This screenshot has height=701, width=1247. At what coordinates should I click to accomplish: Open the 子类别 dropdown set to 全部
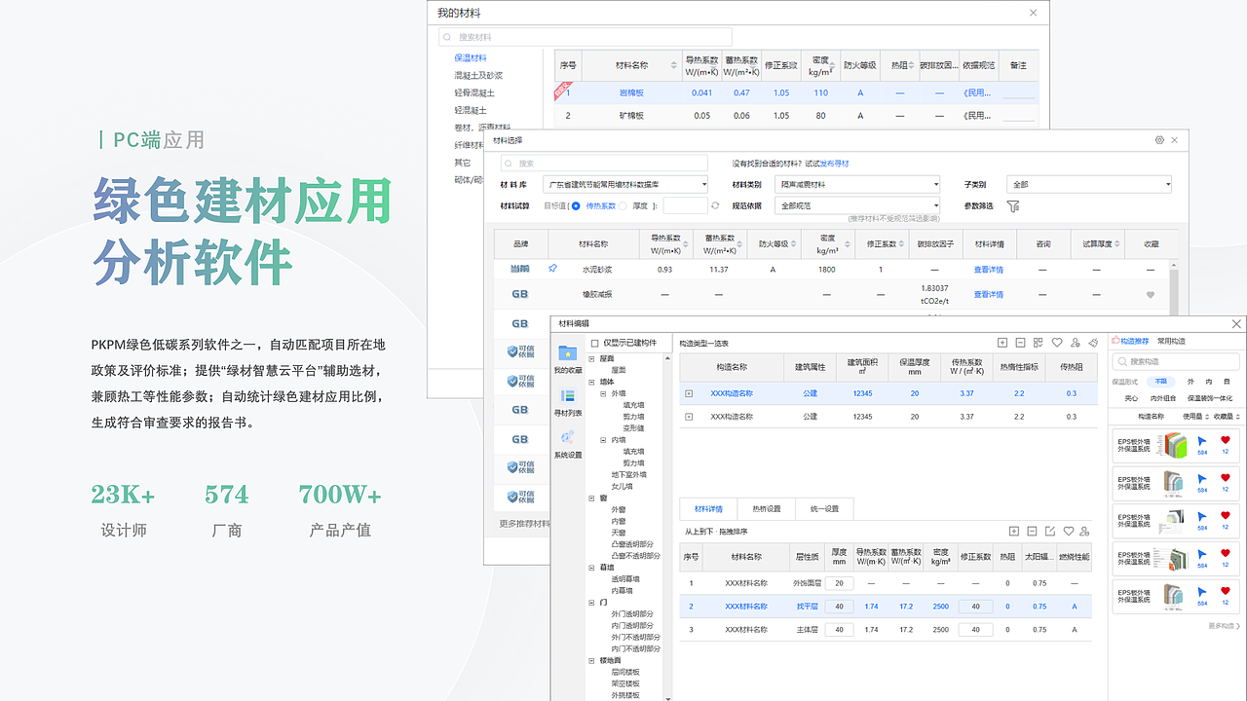click(1089, 184)
